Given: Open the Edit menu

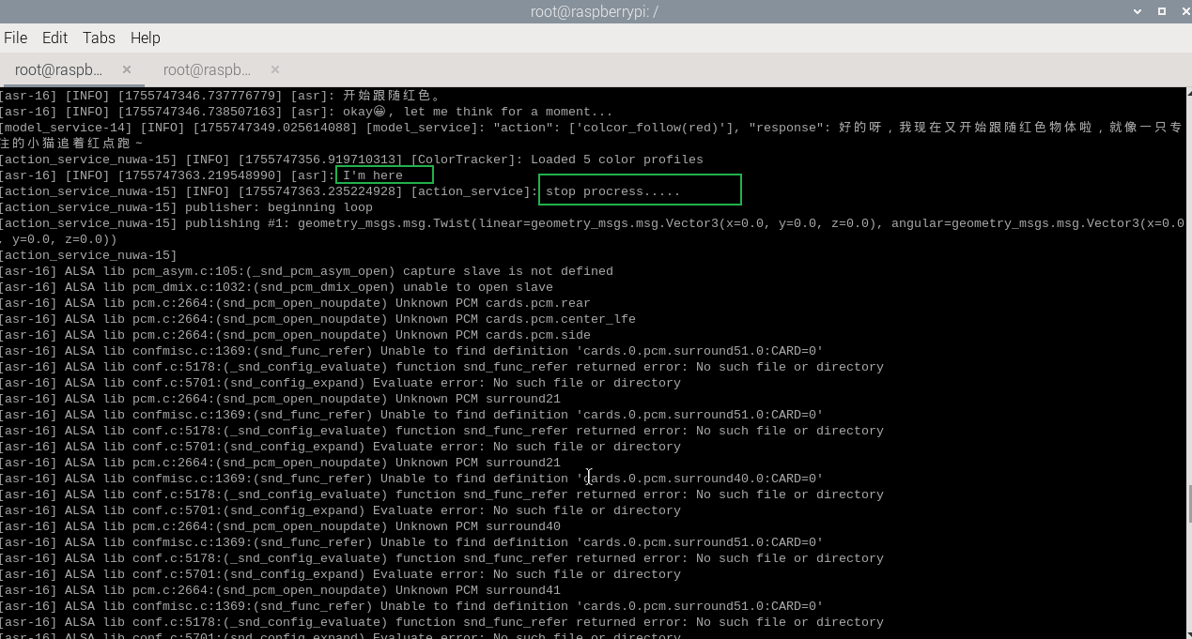Looking at the screenshot, I should pyautogui.click(x=54, y=38).
